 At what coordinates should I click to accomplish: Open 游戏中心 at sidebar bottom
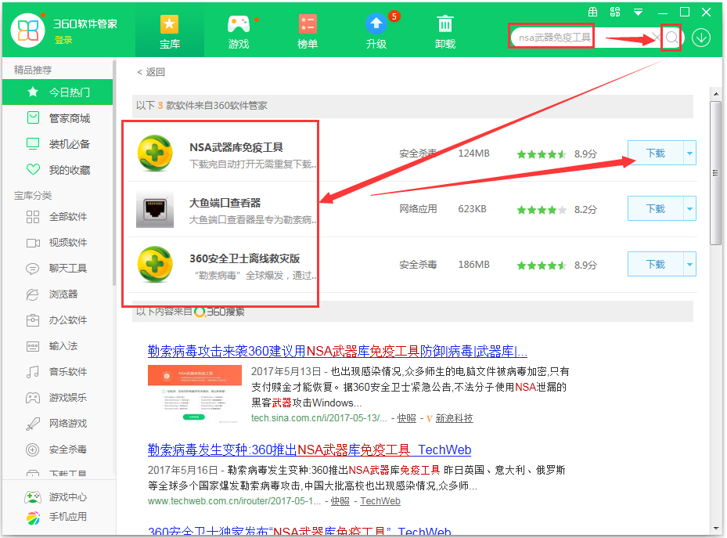pos(56,497)
